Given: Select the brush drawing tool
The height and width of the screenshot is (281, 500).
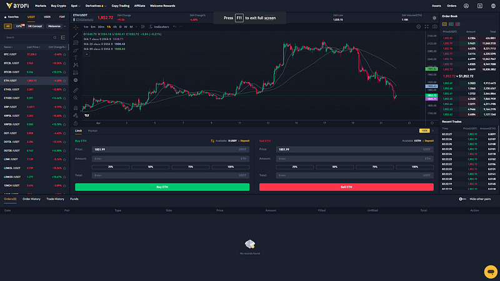Looking at the screenshot, I should (76, 51).
